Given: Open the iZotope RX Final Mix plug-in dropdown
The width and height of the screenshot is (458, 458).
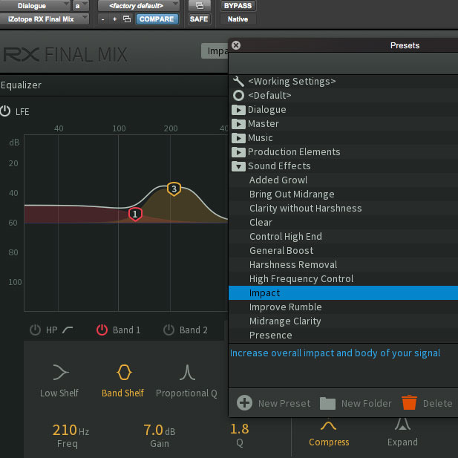Looking at the screenshot, I should [44, 19].
